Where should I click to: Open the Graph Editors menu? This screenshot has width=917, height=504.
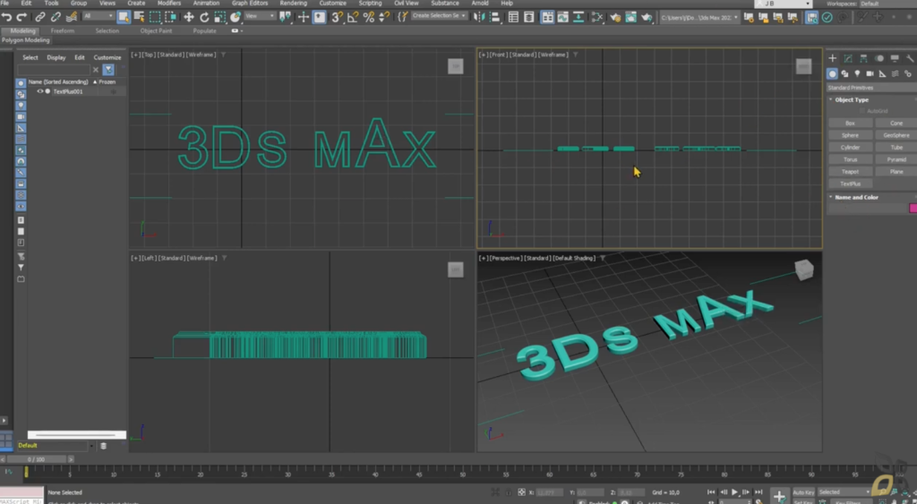click(250, 3)
